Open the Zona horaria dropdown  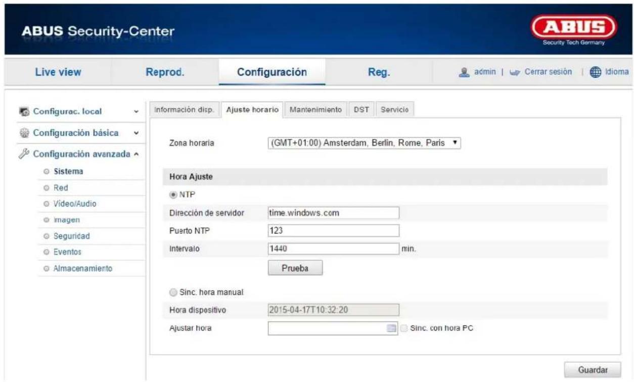tap(364, 143)
